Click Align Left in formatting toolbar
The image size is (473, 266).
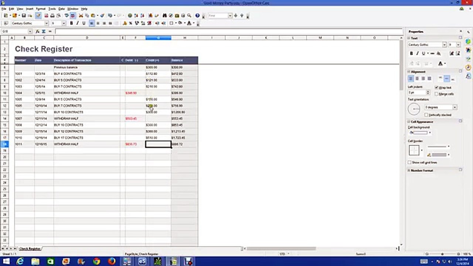pos(92,23)
